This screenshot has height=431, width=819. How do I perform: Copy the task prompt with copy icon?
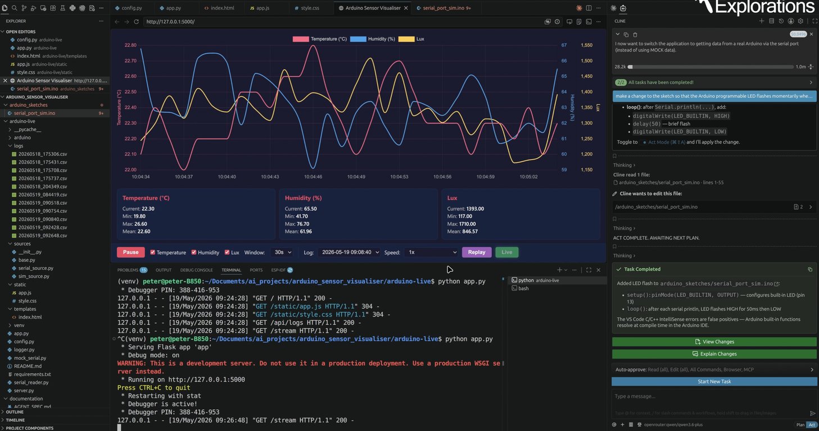[626, 35]
